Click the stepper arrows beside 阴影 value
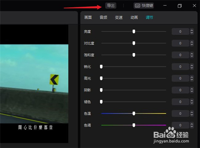 [191, 90]
